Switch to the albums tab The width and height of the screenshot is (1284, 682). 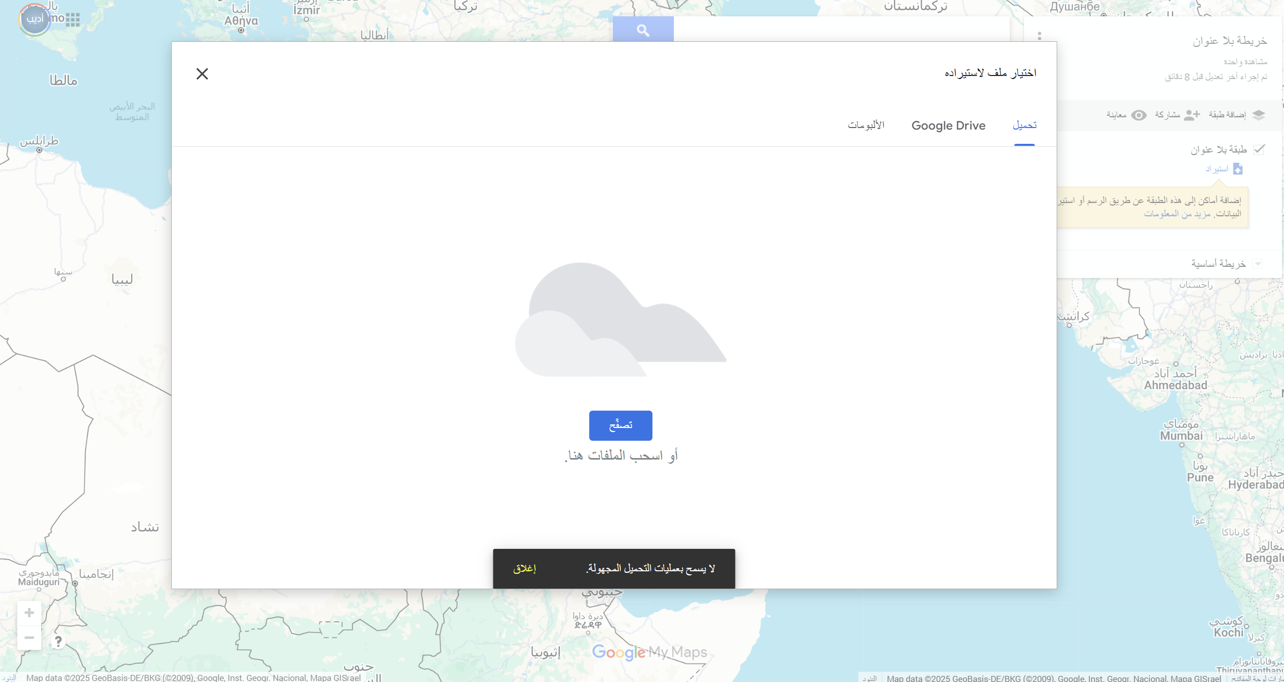tap(866, 125)
